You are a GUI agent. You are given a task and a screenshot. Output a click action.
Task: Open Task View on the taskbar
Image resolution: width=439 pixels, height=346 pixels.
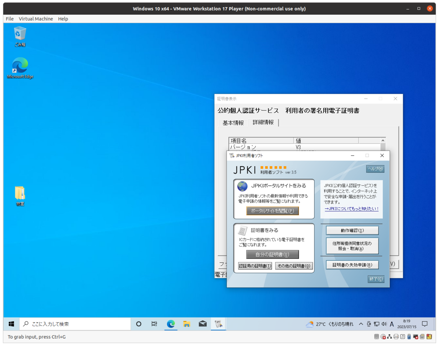pos(154,324)
